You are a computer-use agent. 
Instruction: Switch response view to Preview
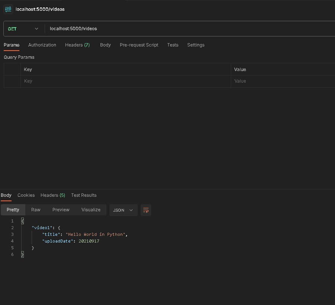[61, 210]
